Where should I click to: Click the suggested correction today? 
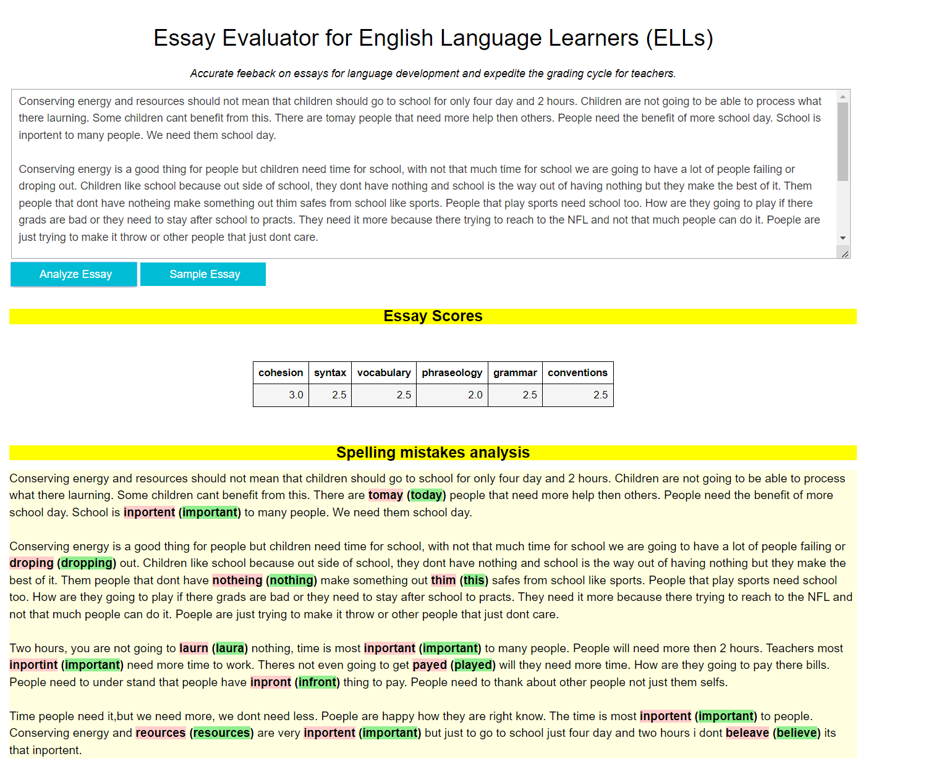(427, 495)
